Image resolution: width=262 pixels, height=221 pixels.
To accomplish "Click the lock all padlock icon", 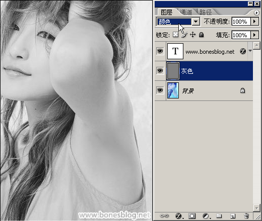I will coord(201,35).
